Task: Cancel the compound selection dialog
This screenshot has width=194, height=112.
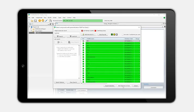Action: (136, 86)
